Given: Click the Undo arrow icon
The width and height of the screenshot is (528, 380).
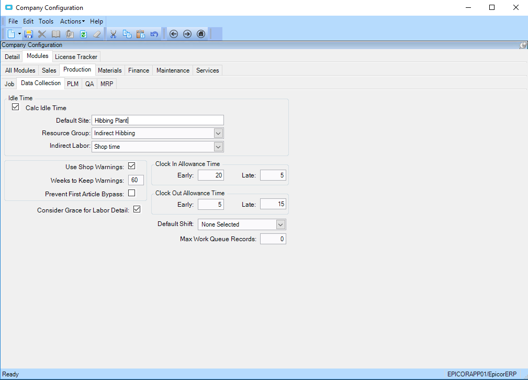Looking at the screenshot, I should (154, 34).
